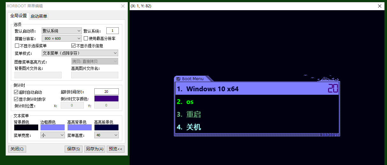The image size is (387, 165).
Task: Open the 默认启动项 dropdown
Action: pos(62,31)
